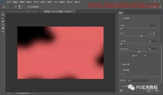Click the 移动边缘 shift edge percent field
163x95 pixels.
point(152,49)
